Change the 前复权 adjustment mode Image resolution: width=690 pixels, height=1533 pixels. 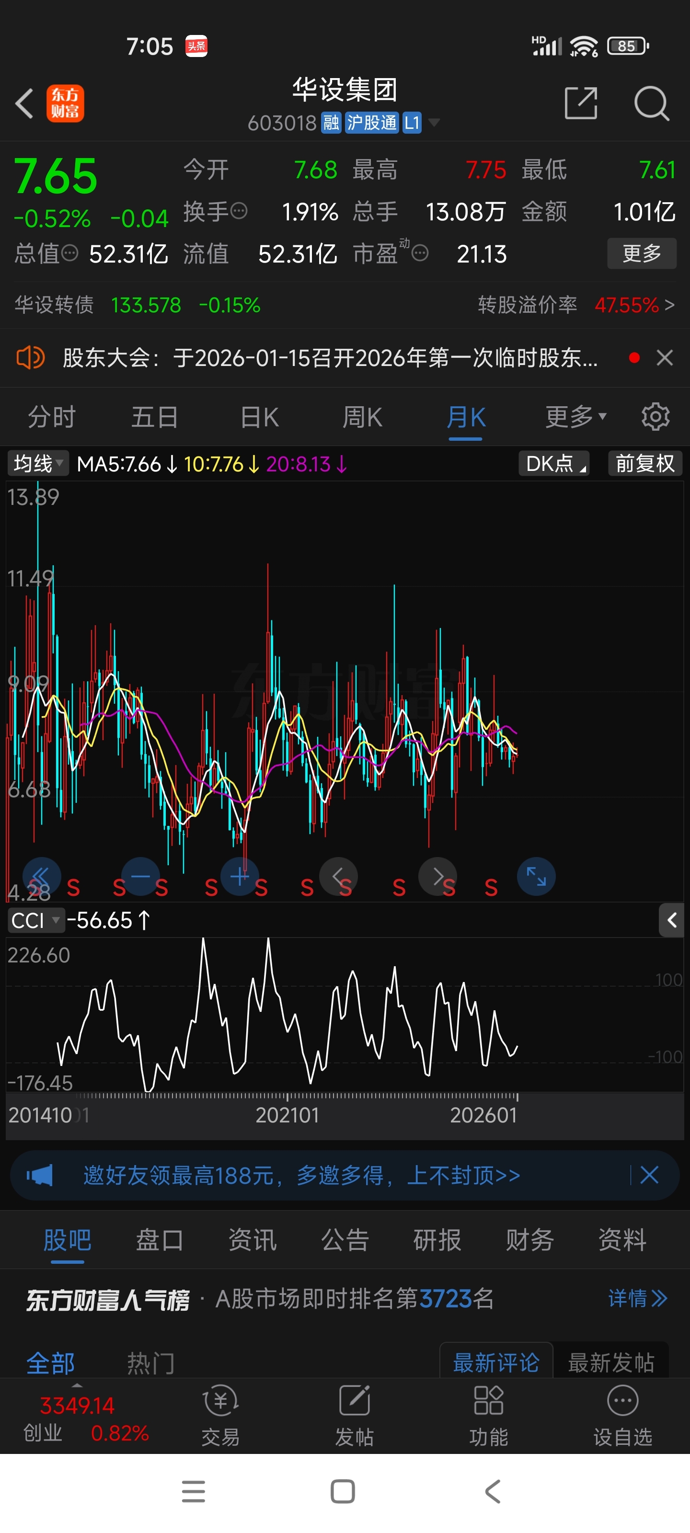pyautogui.click(x=645, y=463)
